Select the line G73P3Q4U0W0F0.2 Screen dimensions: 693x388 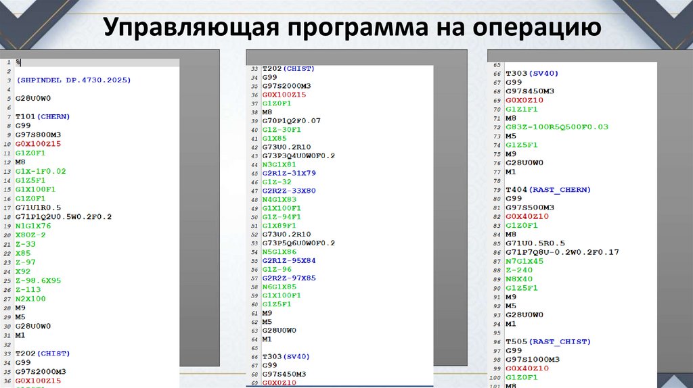point(298,156)
